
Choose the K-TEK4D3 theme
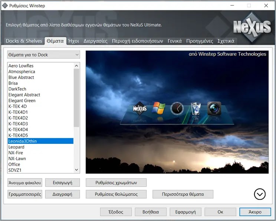(40, 124)
